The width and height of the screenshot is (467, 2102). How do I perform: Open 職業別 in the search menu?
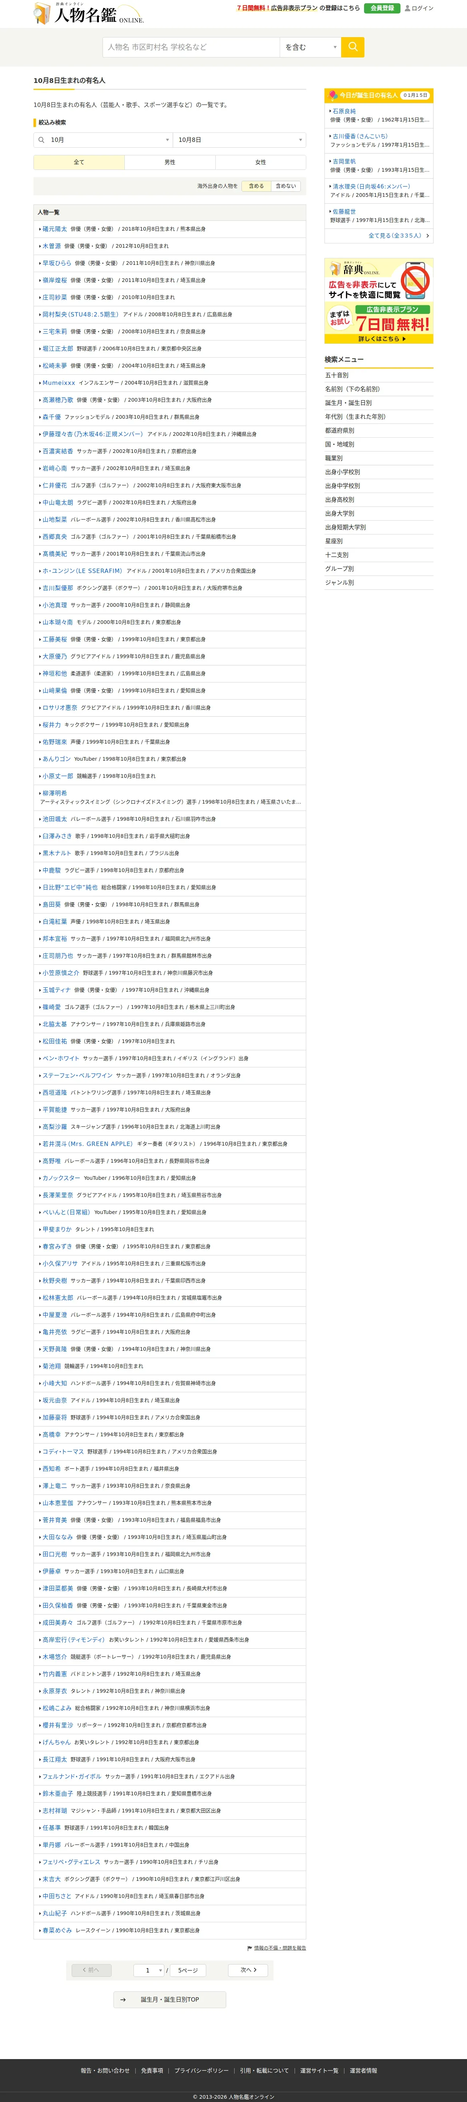coord(335,459)
